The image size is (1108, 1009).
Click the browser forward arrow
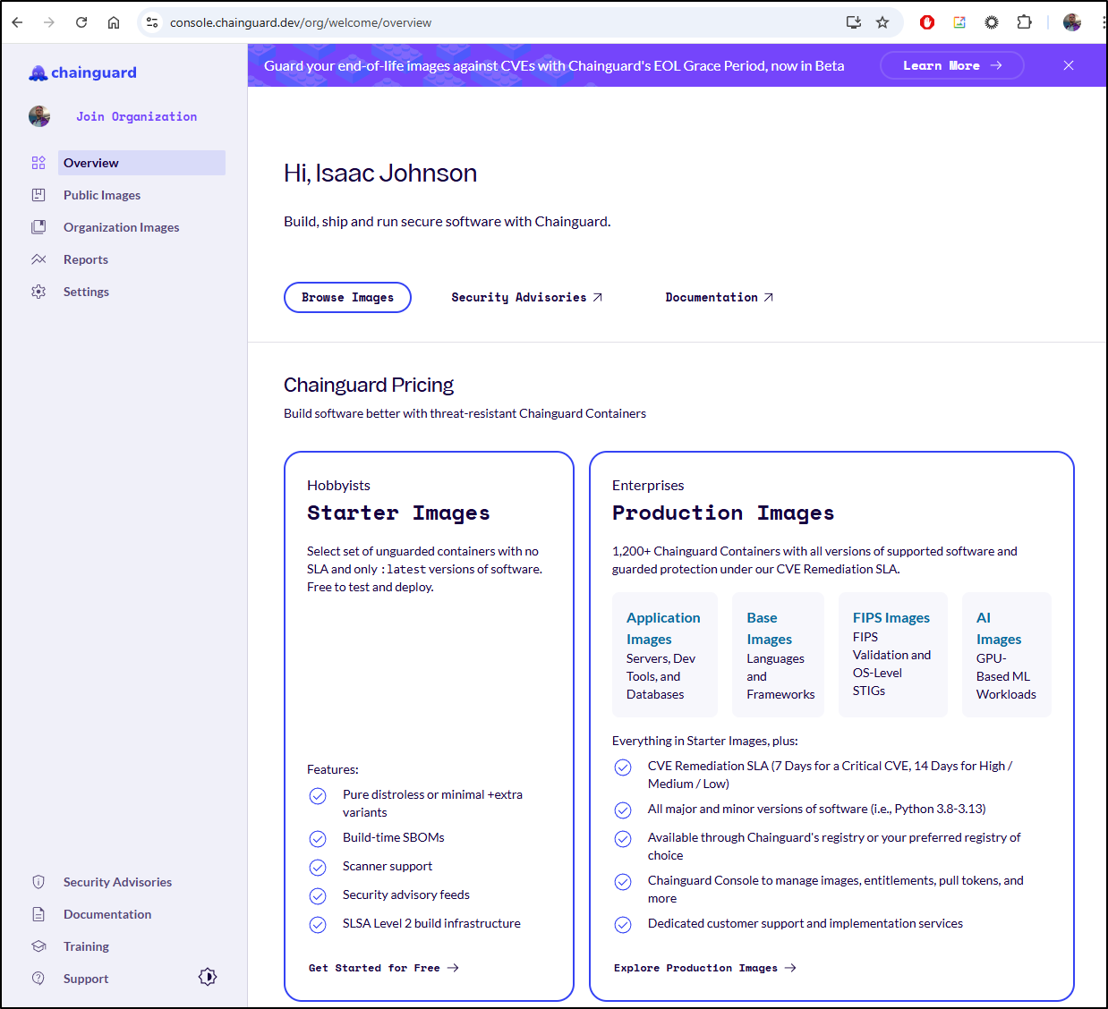[x=49, y=22]
